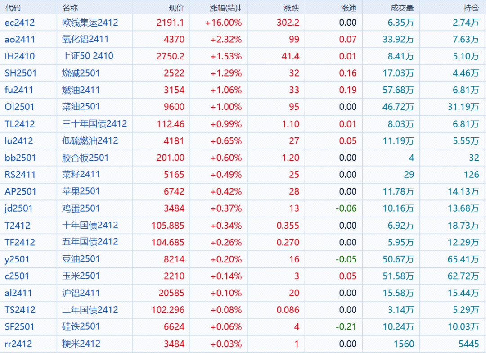
Task: Select the 烧碱2501 contract name
Action: tap(81, 73)
